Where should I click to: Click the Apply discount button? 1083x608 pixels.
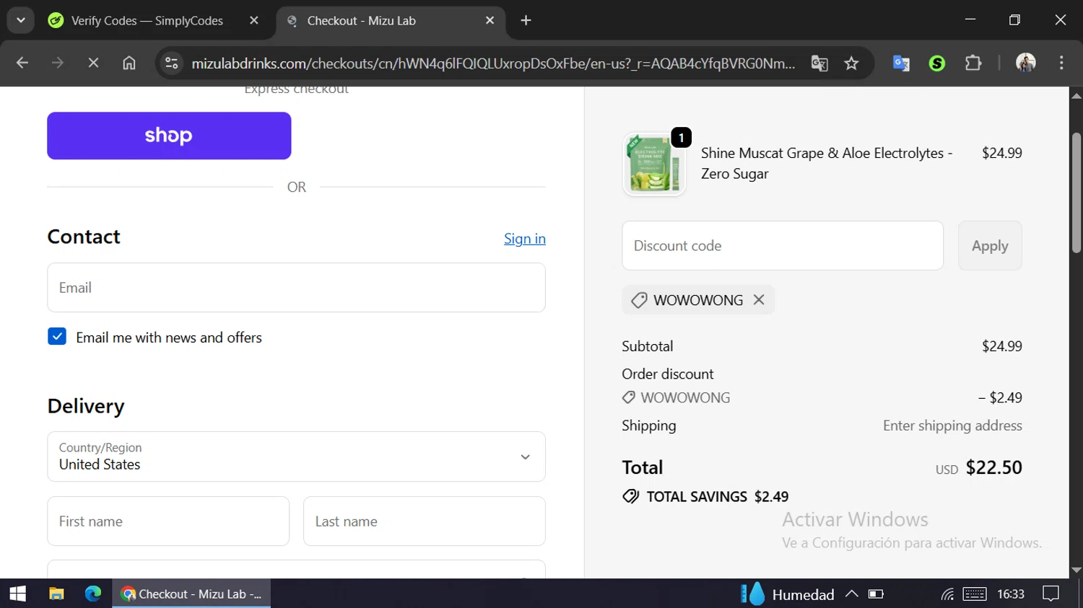pos(990,246)
